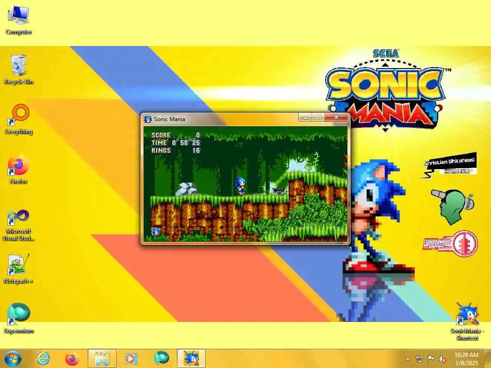This screenshot has width=491, height=368.
Task: Open the network tray icon
Action: 419,359
